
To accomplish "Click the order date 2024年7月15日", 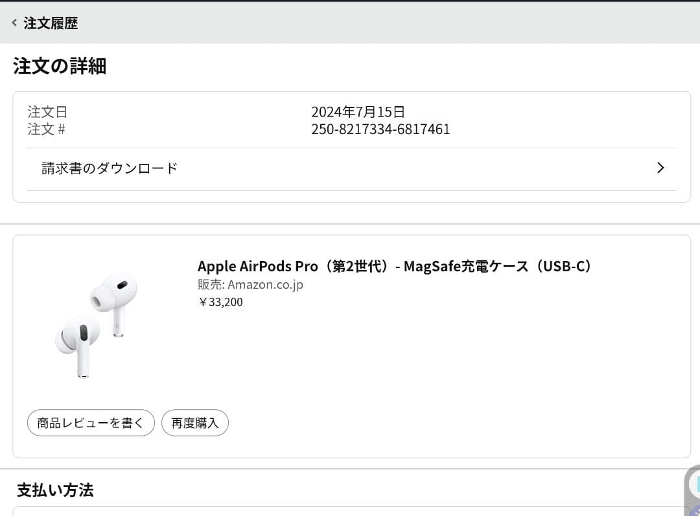I will (358, 111).
